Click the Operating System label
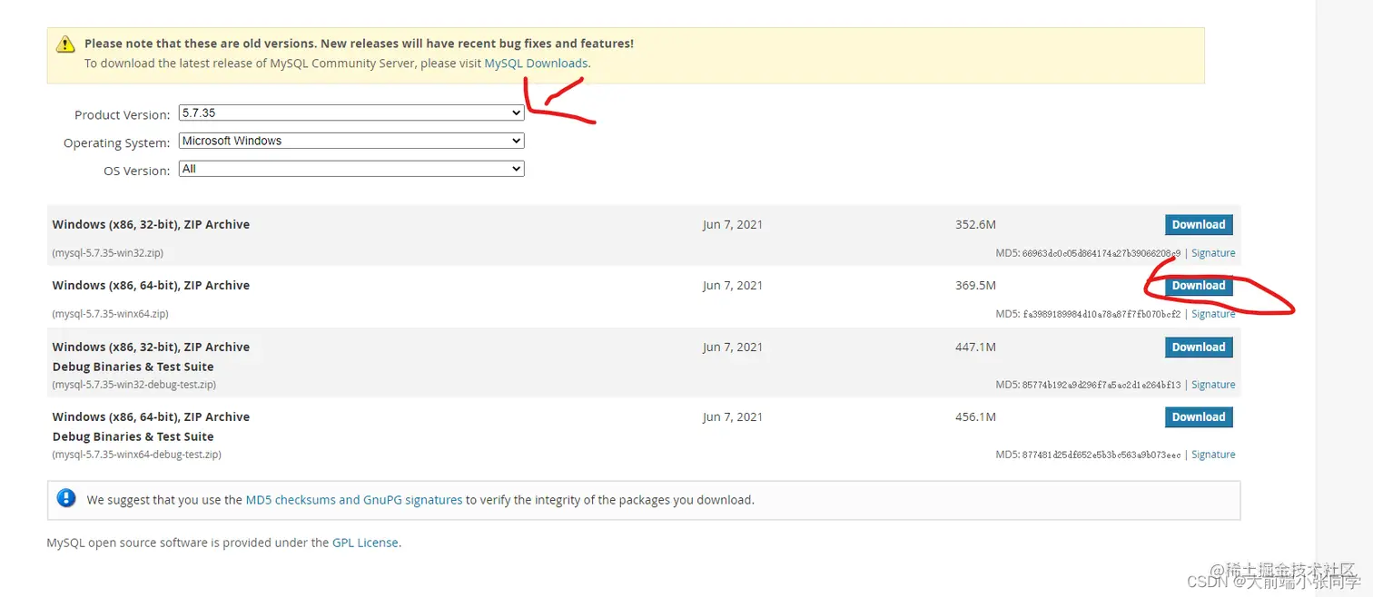This screenshot has height=597, width=1373. pyautogui.click(x=116, y=143)
